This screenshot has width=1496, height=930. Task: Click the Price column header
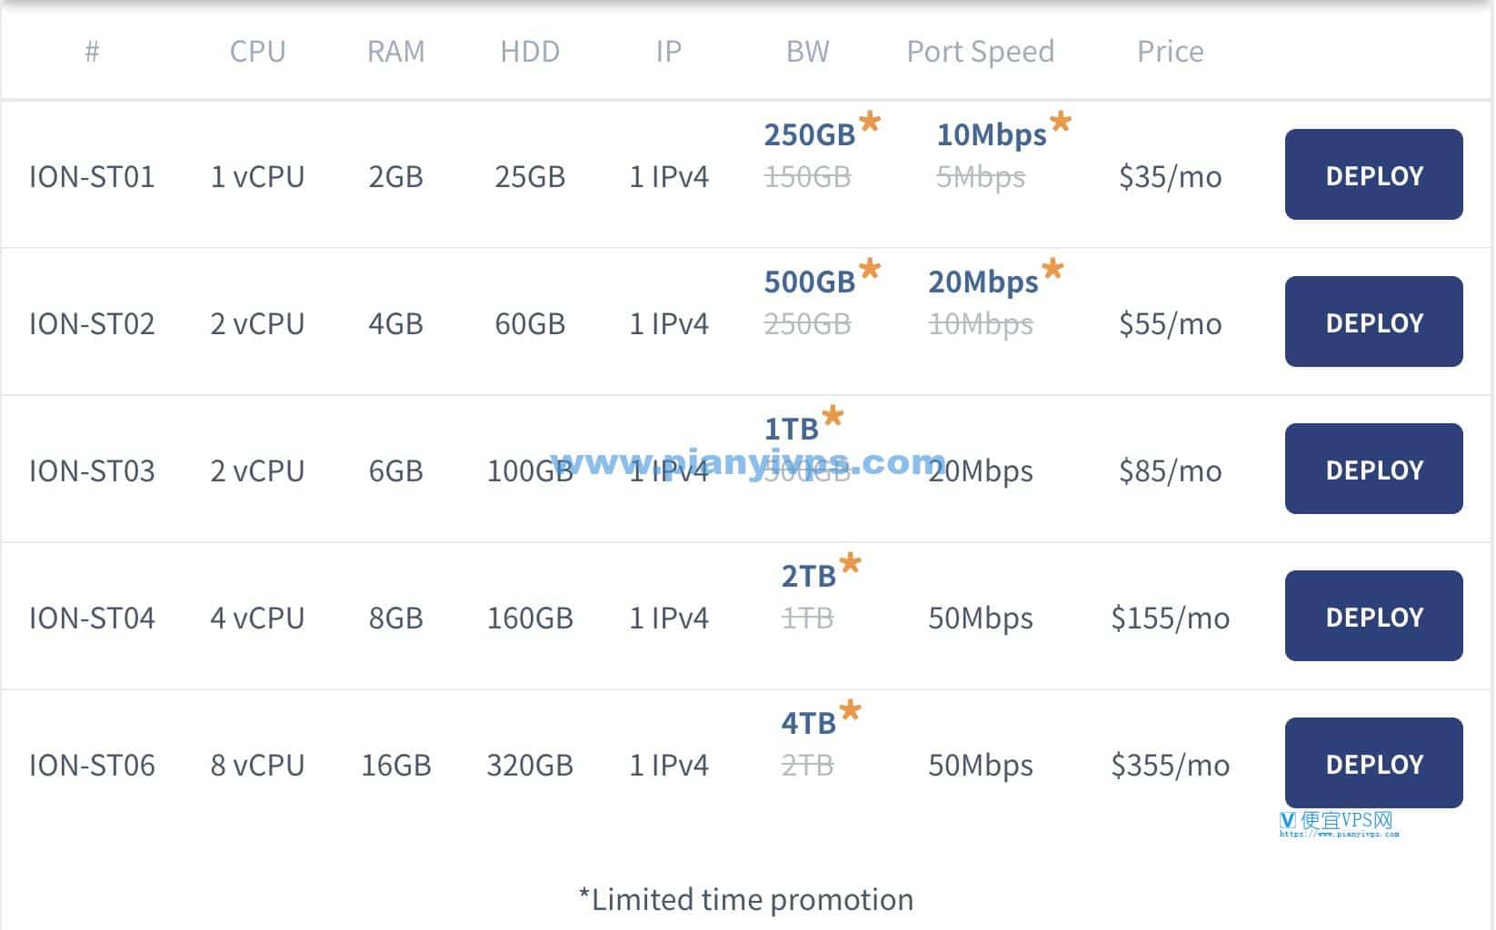click(x=1170, y=52)
